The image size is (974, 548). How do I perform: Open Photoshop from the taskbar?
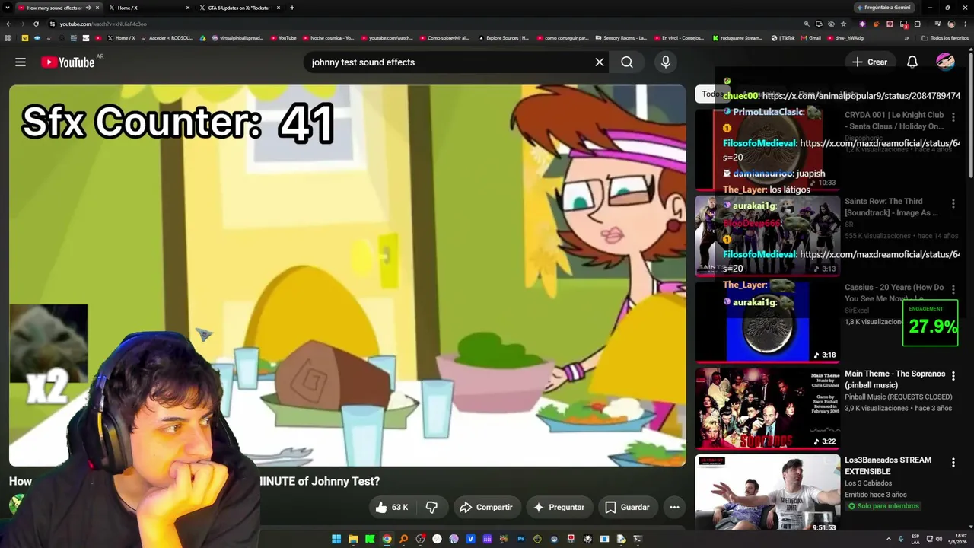point(520,539)
